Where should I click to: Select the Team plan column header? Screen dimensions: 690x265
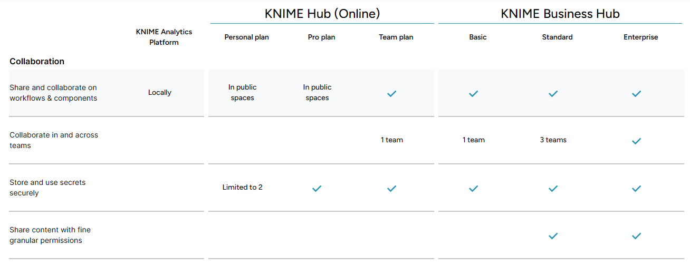tap(396, 37)
